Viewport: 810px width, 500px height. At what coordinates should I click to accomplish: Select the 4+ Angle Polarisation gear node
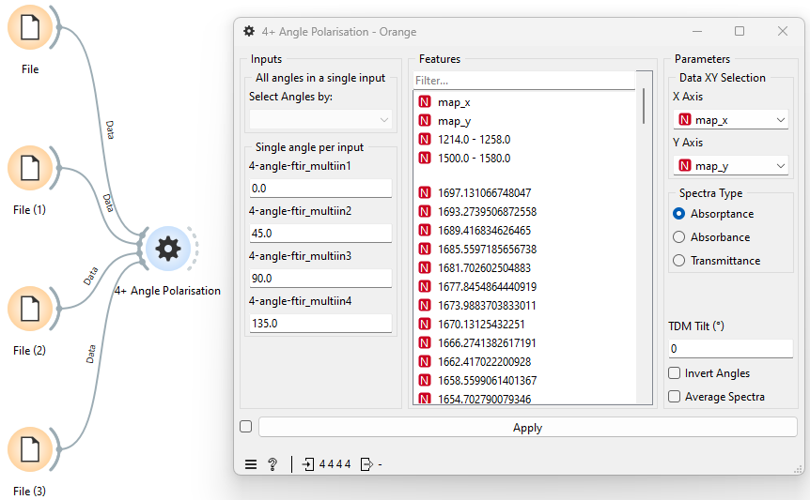(x=168, y=249)
